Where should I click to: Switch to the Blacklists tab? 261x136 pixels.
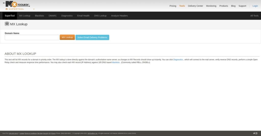click(x=40, y=16)
